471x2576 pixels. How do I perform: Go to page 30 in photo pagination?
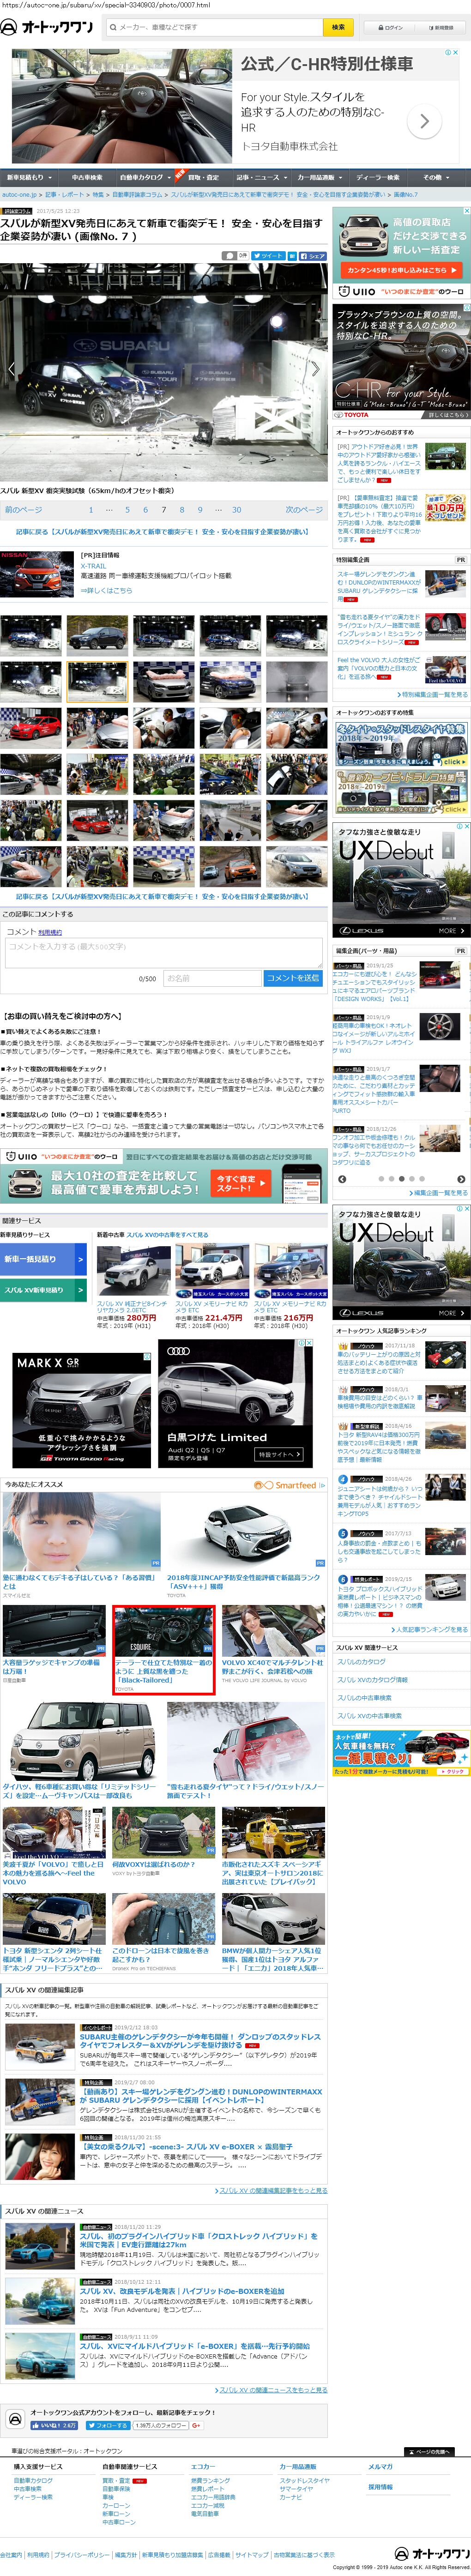pyautogui.click(x=236, y=510)
